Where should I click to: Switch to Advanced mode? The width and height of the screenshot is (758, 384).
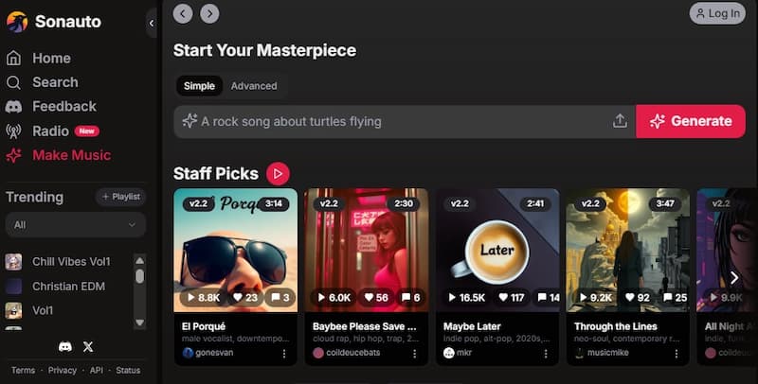(254, 86)
